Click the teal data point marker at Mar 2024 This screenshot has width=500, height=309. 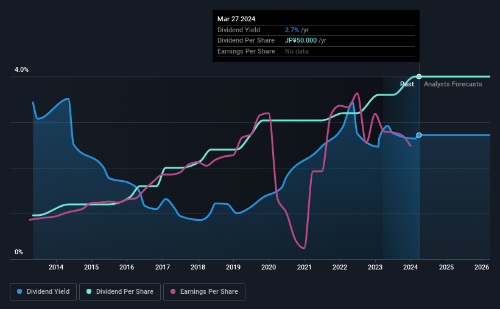pos(419,77)
